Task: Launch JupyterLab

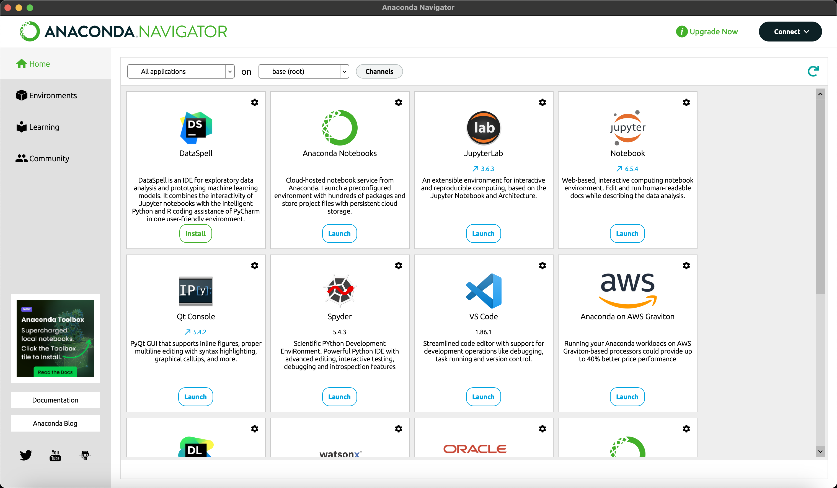Action: pyautogui.click(x=483, y=233)
